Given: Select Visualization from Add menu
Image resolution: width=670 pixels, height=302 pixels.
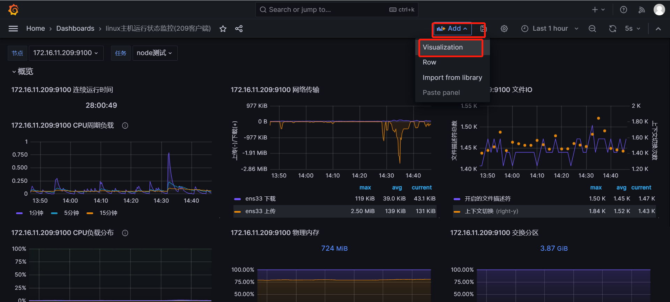Looking at the screenshot, I should tap(442, 47).
